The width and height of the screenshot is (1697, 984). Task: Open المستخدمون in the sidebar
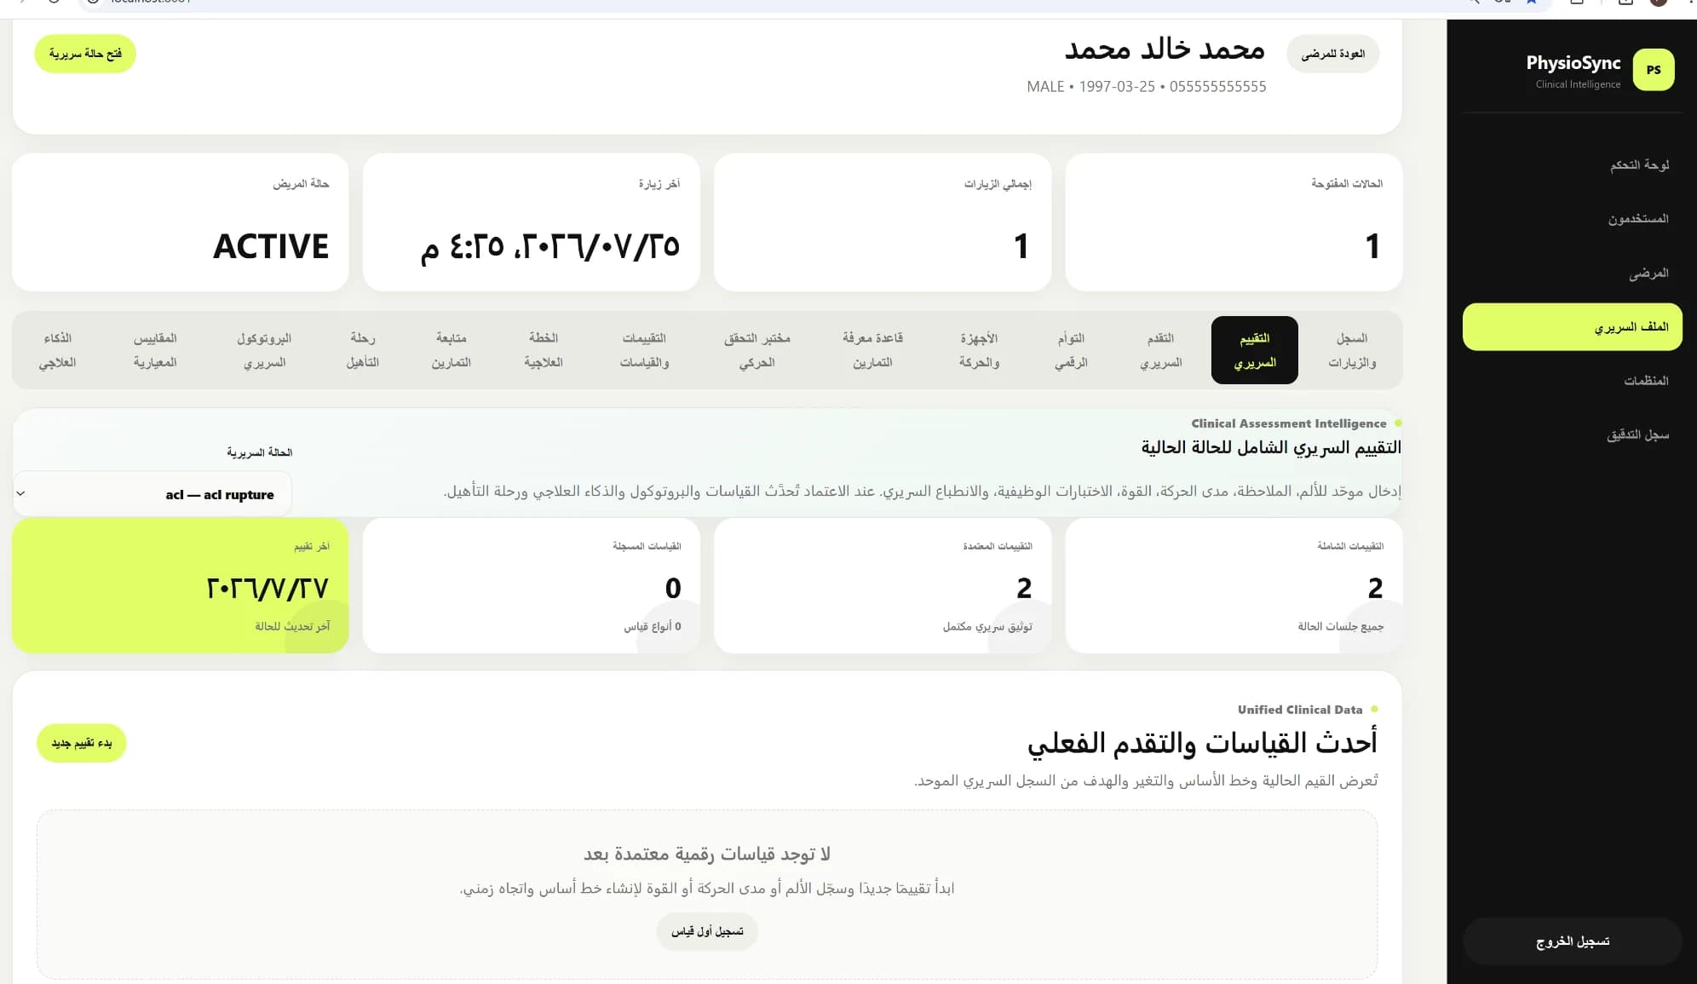coord(1637,219)
